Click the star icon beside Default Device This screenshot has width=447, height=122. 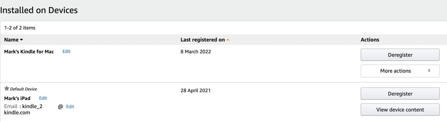click(7, 89)
